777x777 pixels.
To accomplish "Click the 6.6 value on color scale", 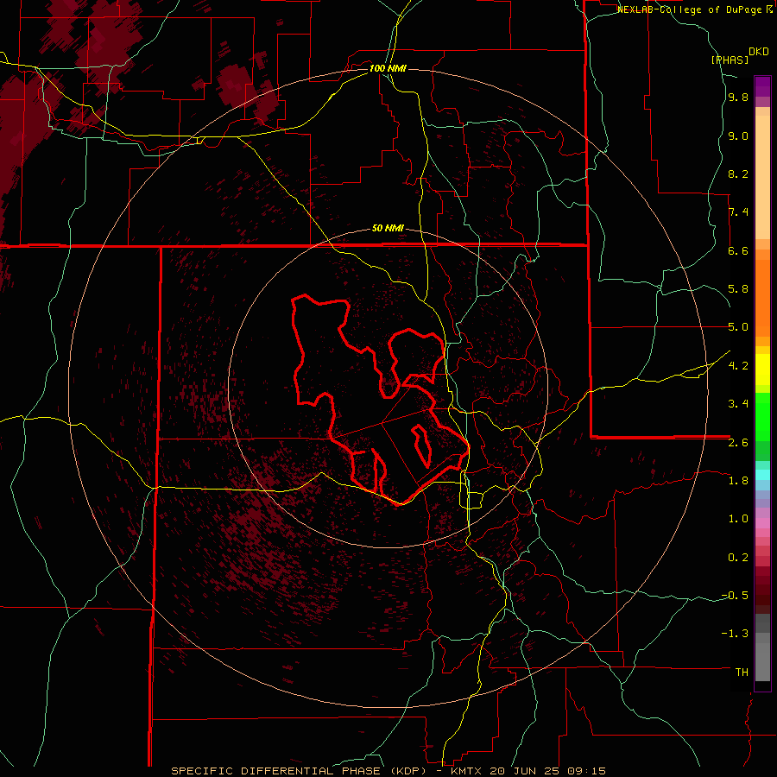I will pos(738,250).
